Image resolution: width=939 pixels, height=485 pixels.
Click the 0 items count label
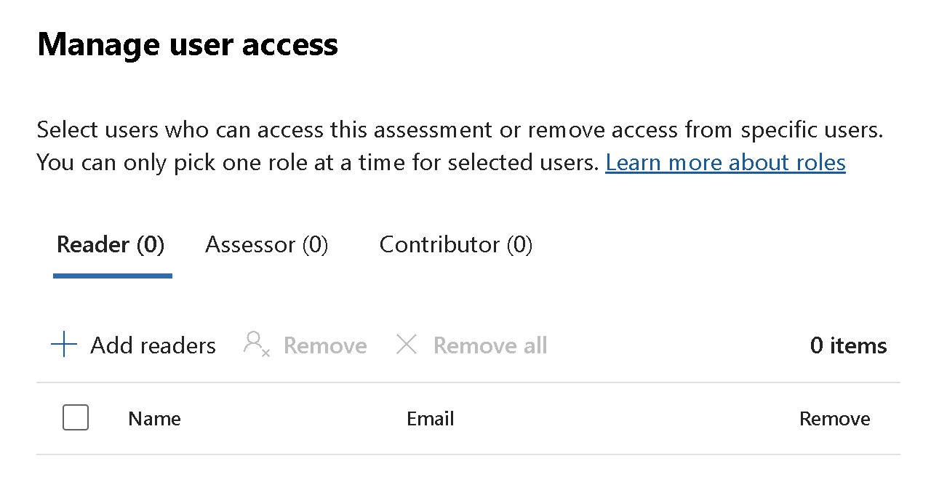click(848, 345)
